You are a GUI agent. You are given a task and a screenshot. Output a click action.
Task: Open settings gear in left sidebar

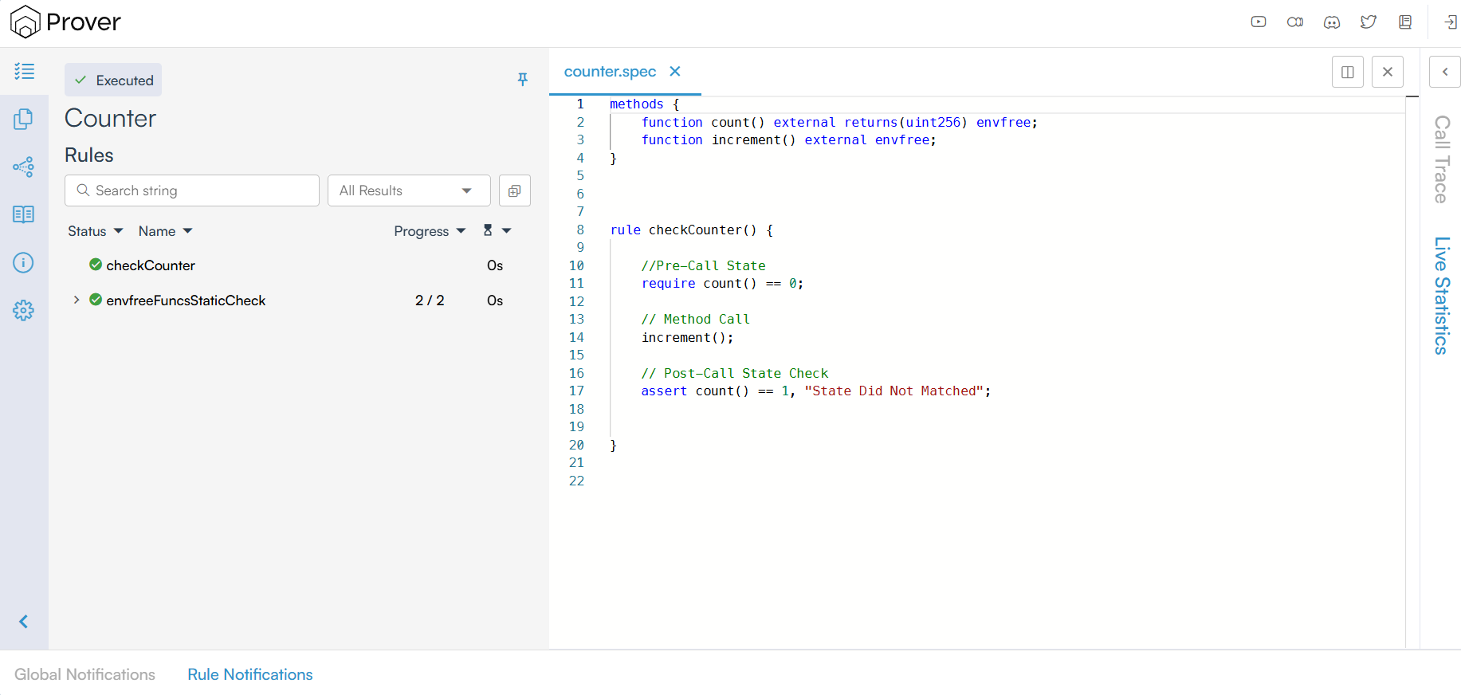(24, 310)
